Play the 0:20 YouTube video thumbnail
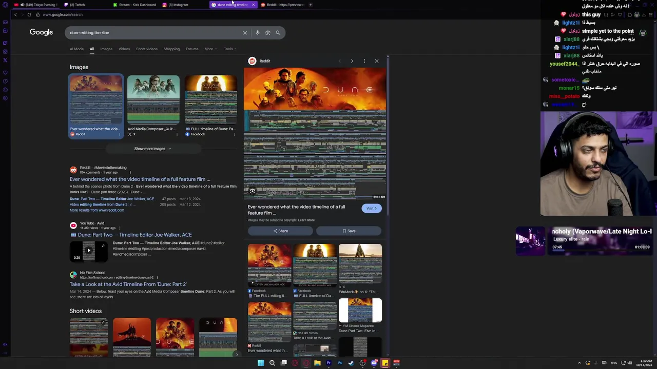The image size is (657, 369). 89,251
